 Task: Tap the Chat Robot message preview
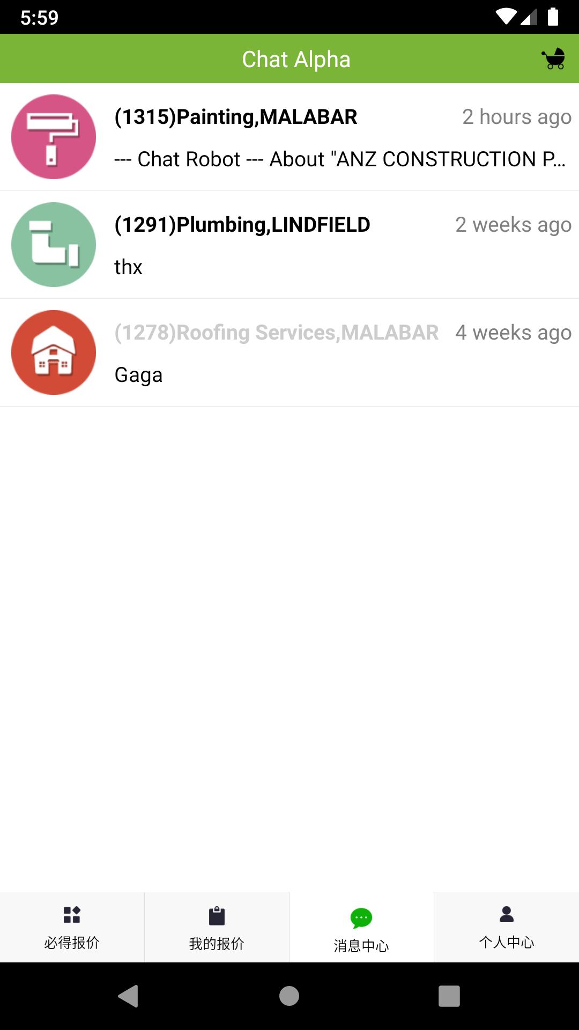pos(340,159)
